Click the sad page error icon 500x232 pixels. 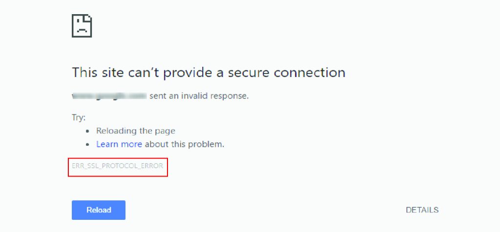coord(82,26)
